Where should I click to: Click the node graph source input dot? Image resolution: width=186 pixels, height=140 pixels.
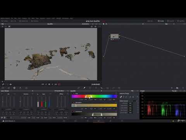pyautogui.click(x=103, y=56)
